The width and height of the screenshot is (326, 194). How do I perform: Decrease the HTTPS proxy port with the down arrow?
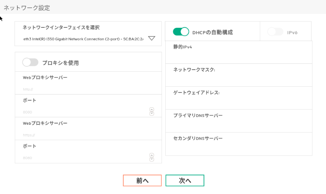pyautogui.click(x=152, y=159)
